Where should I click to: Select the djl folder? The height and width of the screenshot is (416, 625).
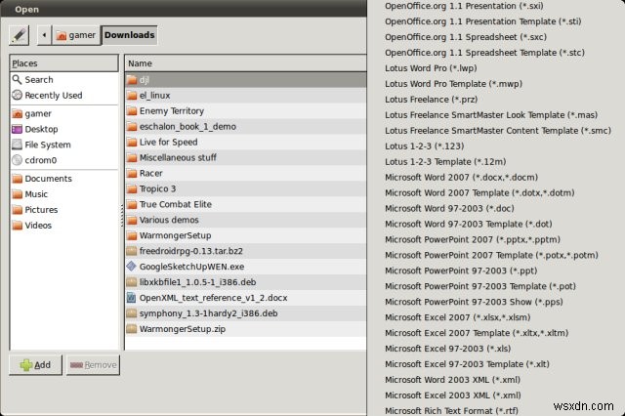(x=245, y=80)
